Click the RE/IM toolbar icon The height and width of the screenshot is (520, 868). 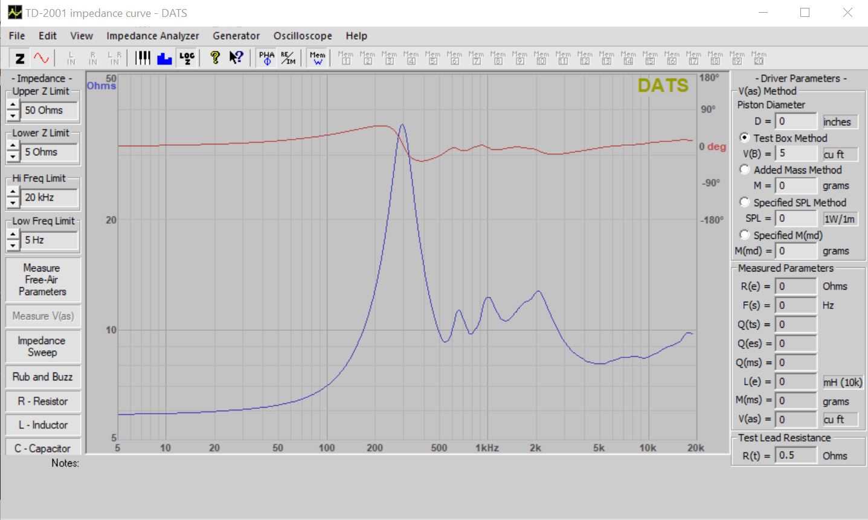click(x=288, y=58)
